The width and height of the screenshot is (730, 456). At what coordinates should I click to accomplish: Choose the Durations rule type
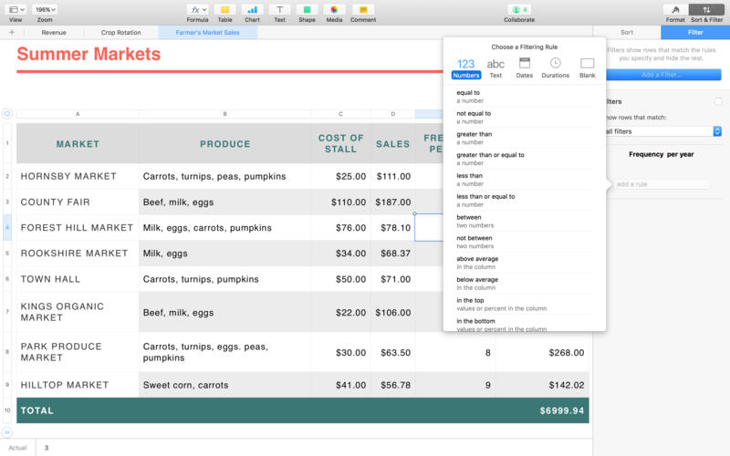tap(555, 67)
